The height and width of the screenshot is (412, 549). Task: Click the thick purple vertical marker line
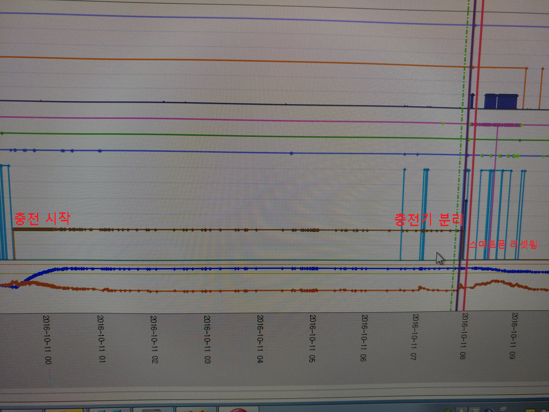click(466, 154)
